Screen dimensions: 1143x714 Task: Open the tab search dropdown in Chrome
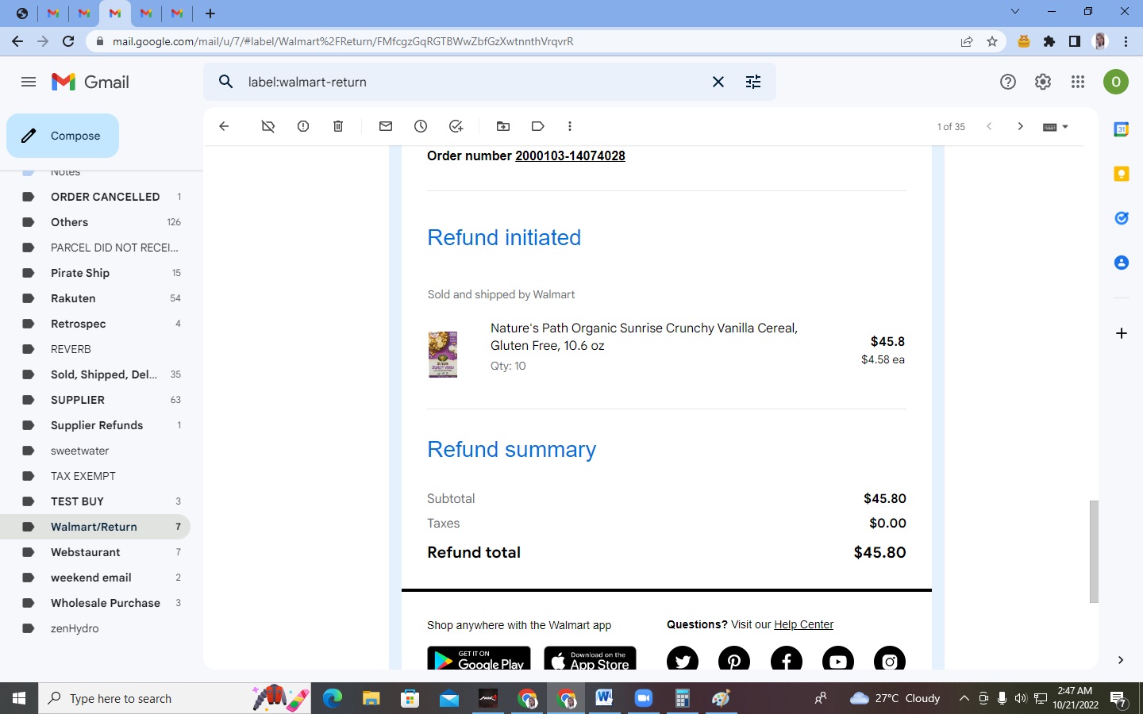coord(1015,12)
